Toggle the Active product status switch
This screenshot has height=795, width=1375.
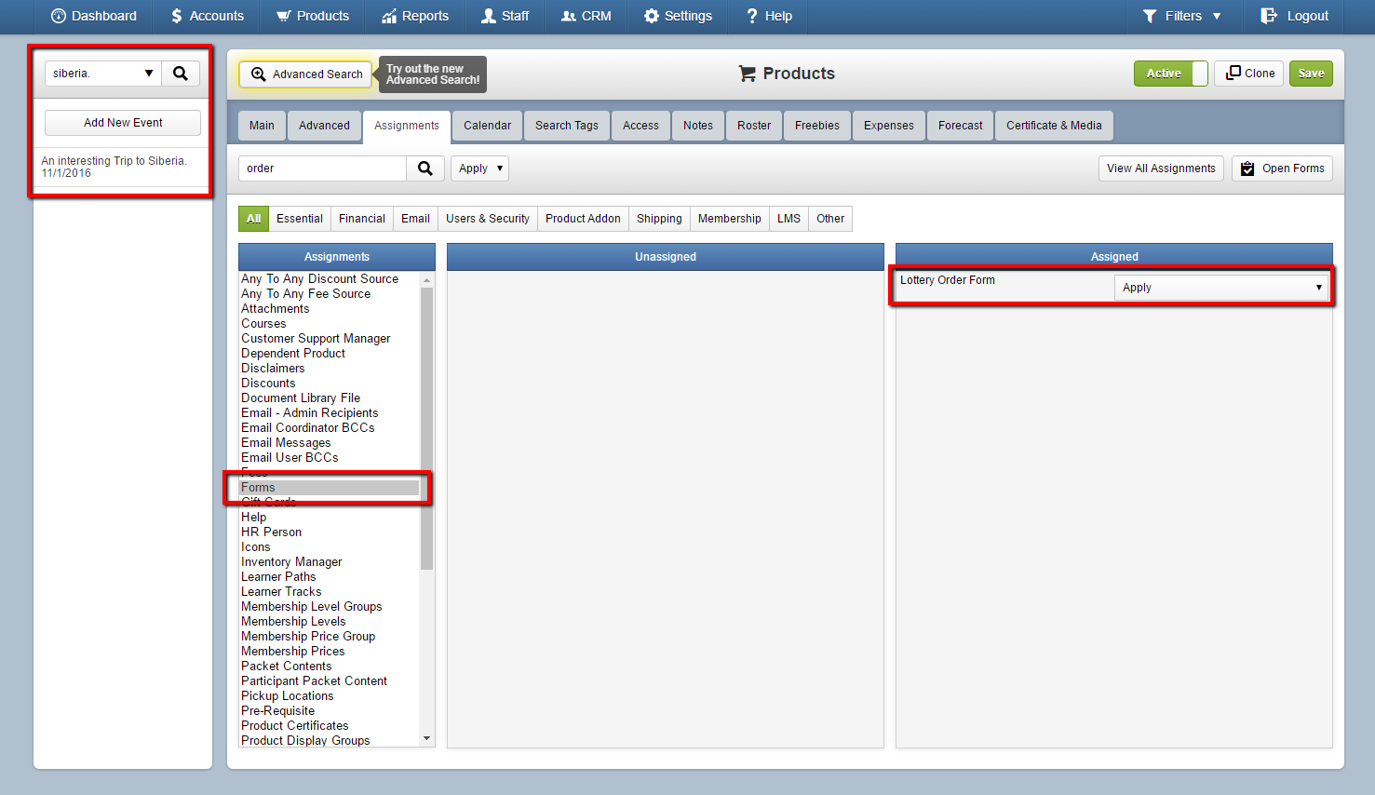click(x=1171, y=74)
